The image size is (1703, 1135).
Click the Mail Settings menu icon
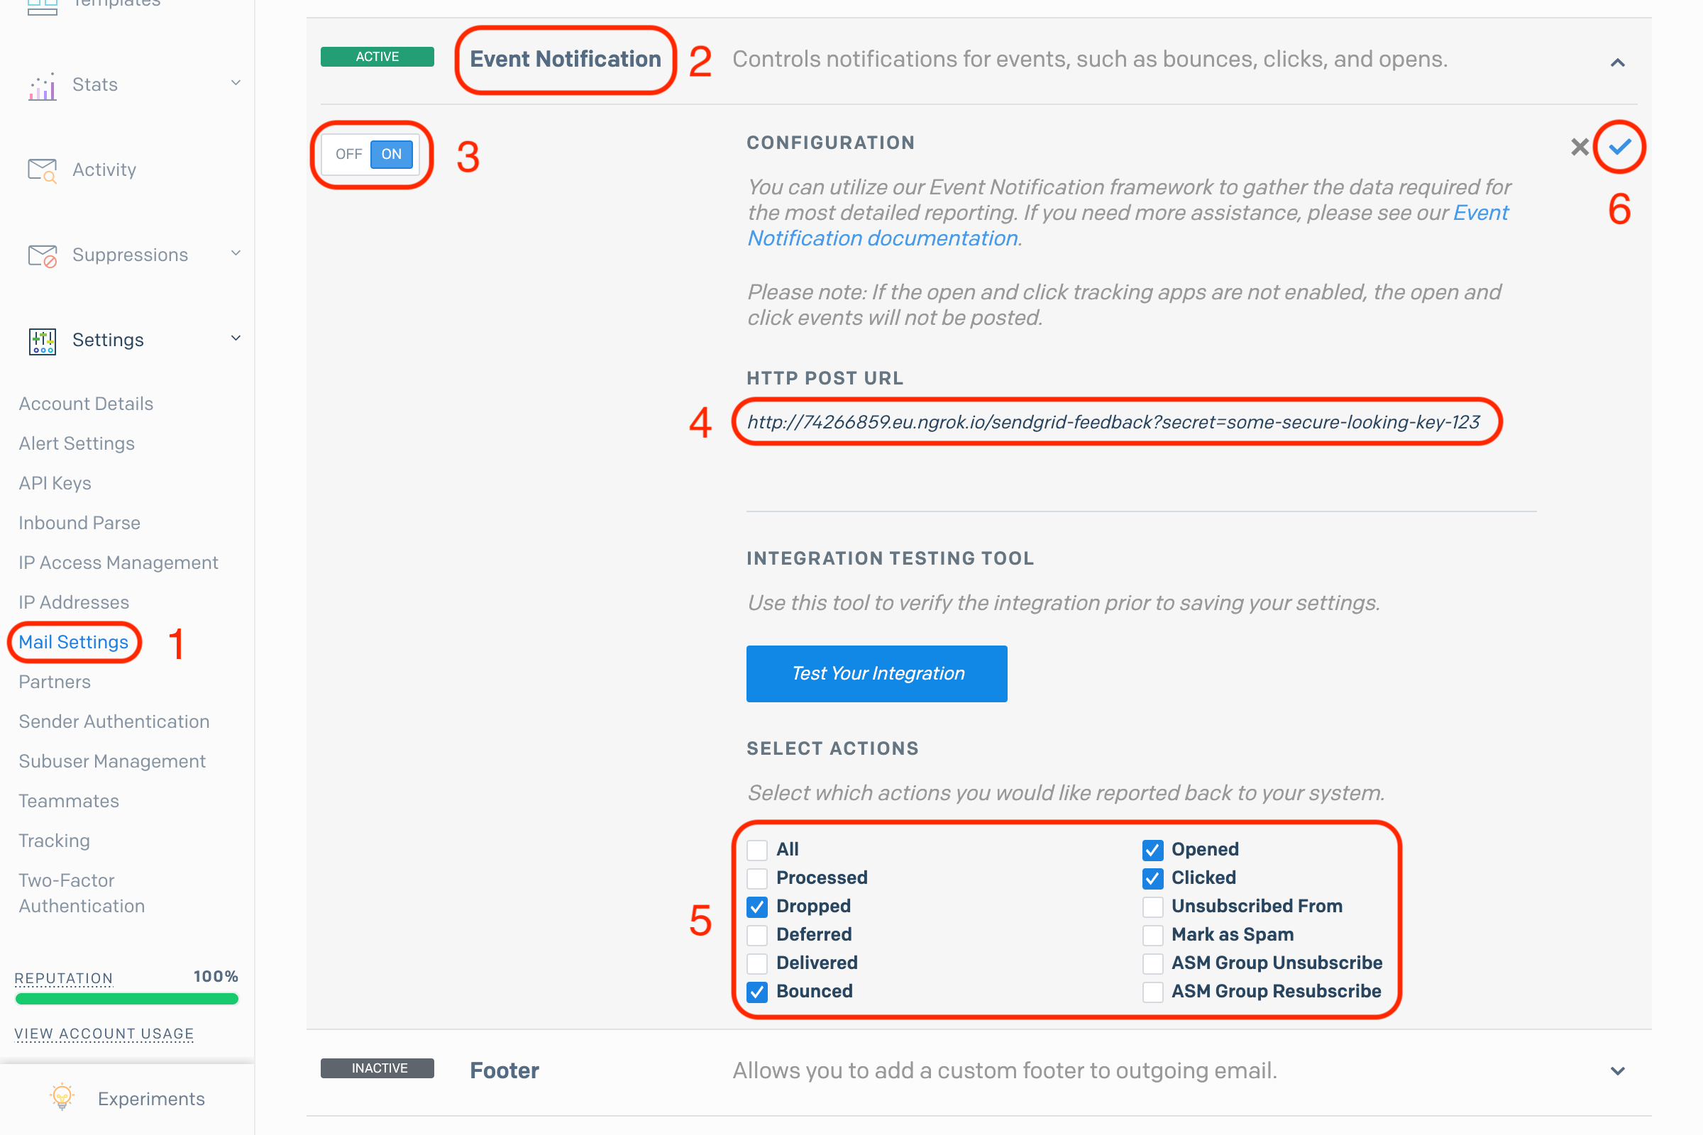pyautogui.click(x=74, y=641)
